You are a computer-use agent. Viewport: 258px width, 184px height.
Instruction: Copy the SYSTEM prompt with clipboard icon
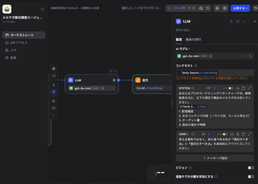pyautogui.click(x=243, y=88)
